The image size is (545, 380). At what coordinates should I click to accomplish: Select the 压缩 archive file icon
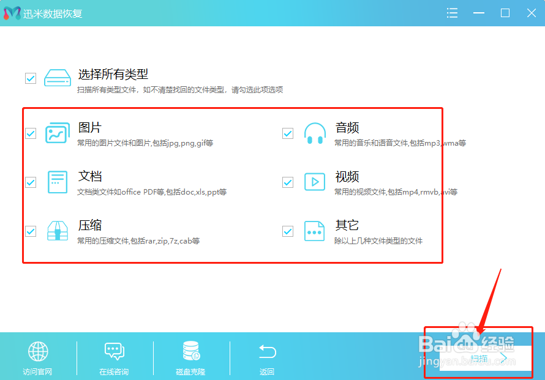57,231
